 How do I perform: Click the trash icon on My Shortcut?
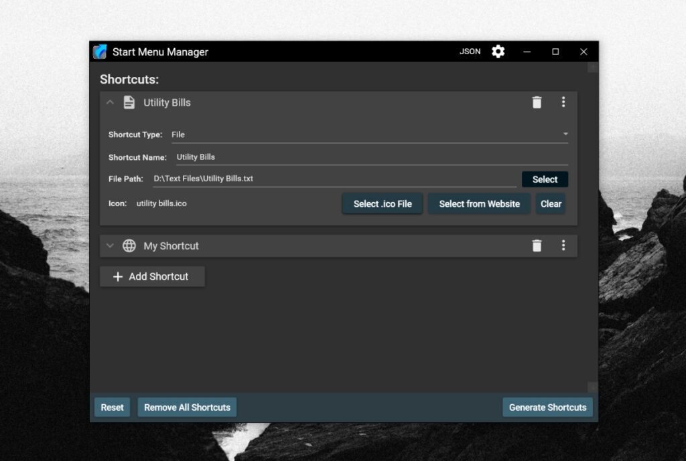(536, 246)
